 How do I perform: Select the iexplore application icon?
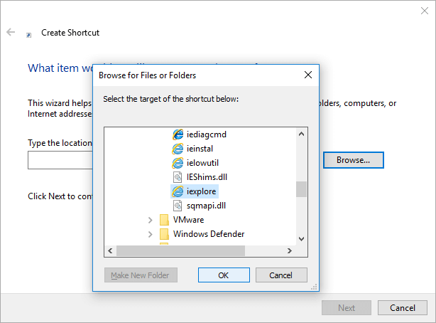[178, 191]
